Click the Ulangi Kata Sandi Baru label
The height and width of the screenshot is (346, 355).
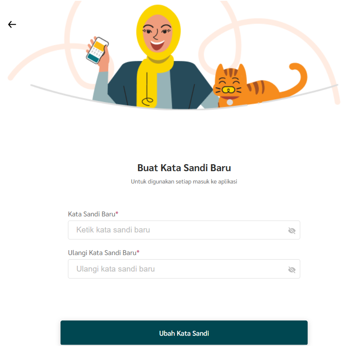pyautogui.click(x=102, y=253)
